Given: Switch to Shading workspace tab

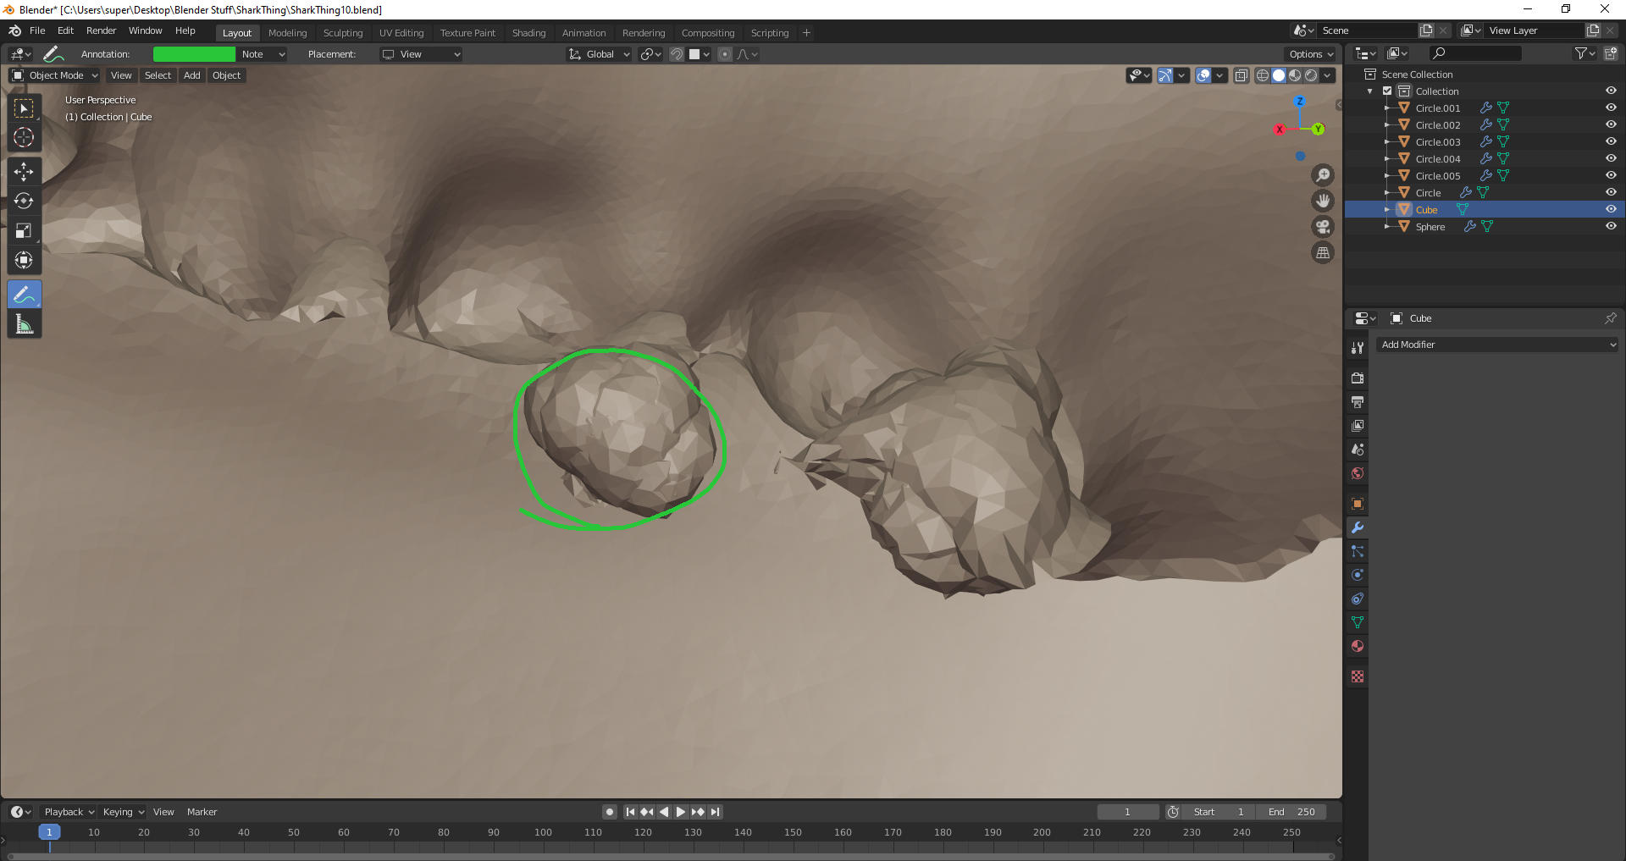Looking at the screenshot, I should click(528, 33).
